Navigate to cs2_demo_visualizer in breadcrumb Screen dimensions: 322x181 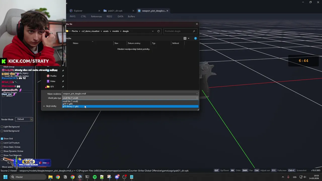point(91,31)
